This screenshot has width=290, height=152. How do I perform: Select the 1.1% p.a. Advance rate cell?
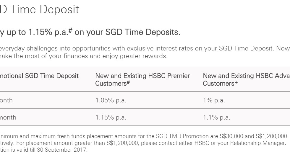pos(217,117)
